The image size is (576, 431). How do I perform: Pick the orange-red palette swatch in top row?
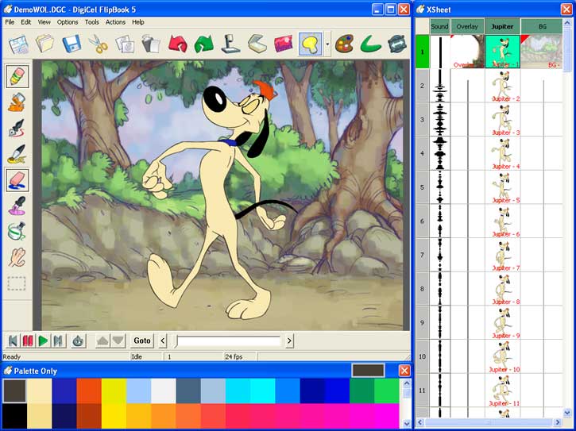tap(89, 391)
